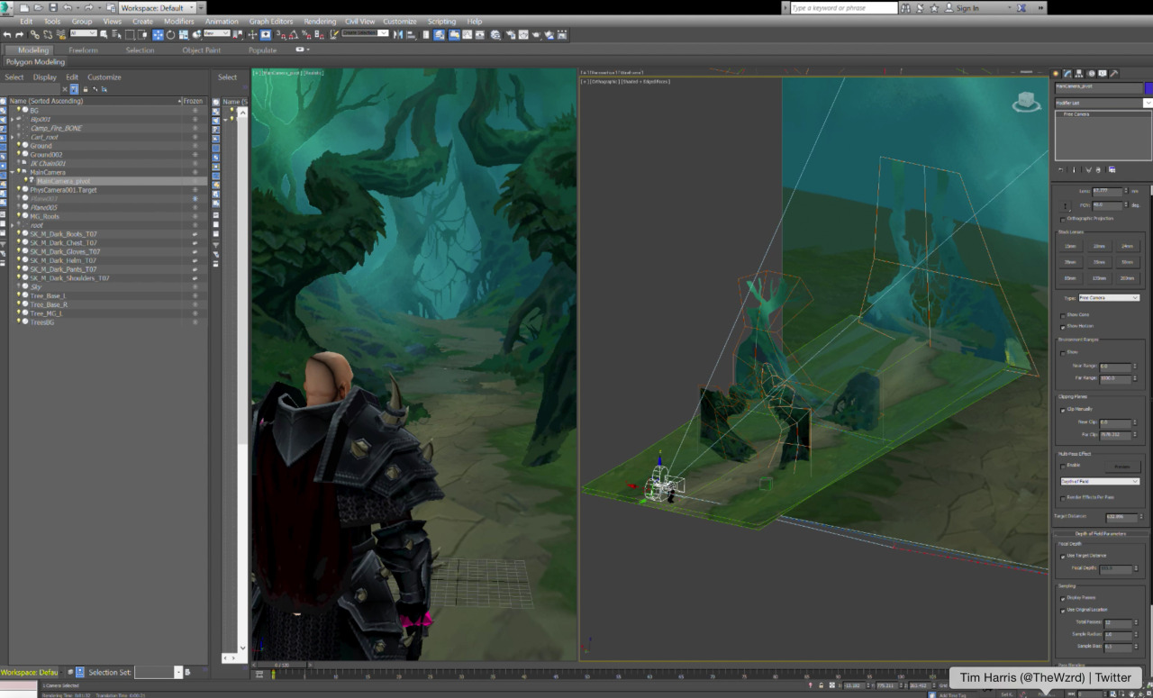The image size is (1153, 698).
Task: Click the 50mm stock lens button
Action: [1127, 262]
